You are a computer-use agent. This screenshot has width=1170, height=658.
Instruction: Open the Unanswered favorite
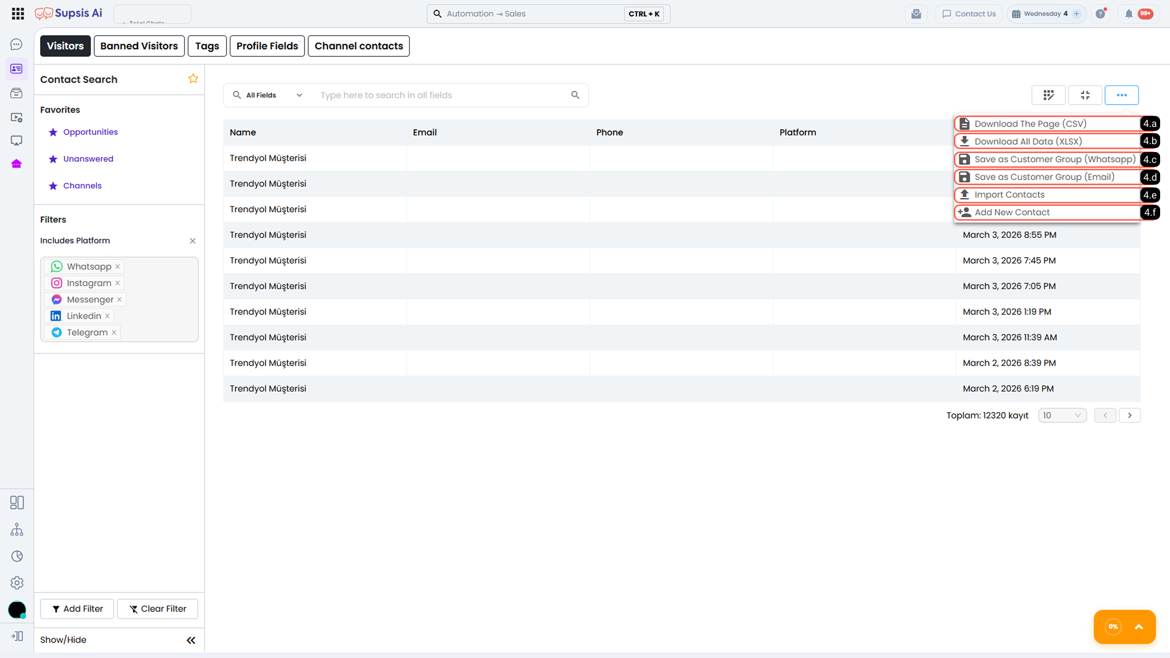pyautogui.click(x=88, y=159)
